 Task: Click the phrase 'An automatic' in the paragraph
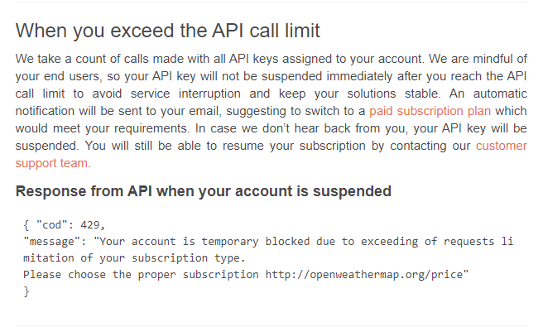point(488,94)
